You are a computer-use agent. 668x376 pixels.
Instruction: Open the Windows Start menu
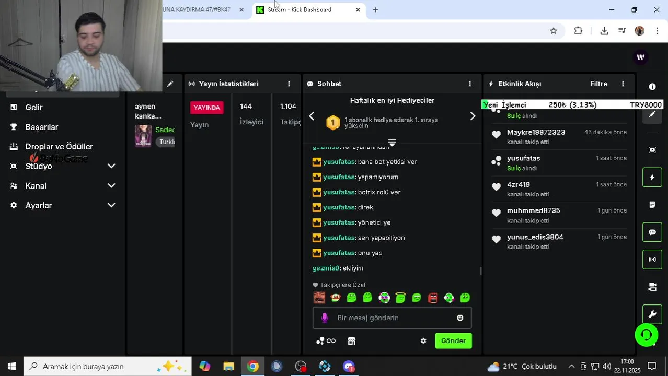coord(11,366)
